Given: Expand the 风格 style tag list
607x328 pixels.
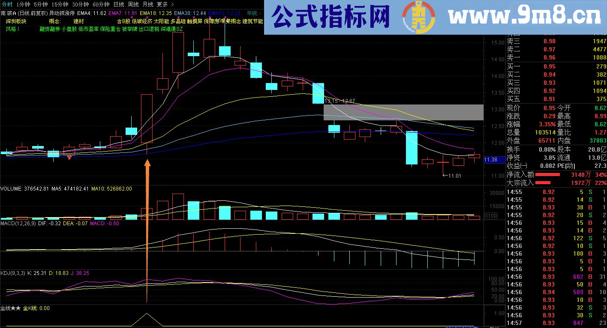Looking at the screenshot, I should pyautogui.click(x=13, y=29).
